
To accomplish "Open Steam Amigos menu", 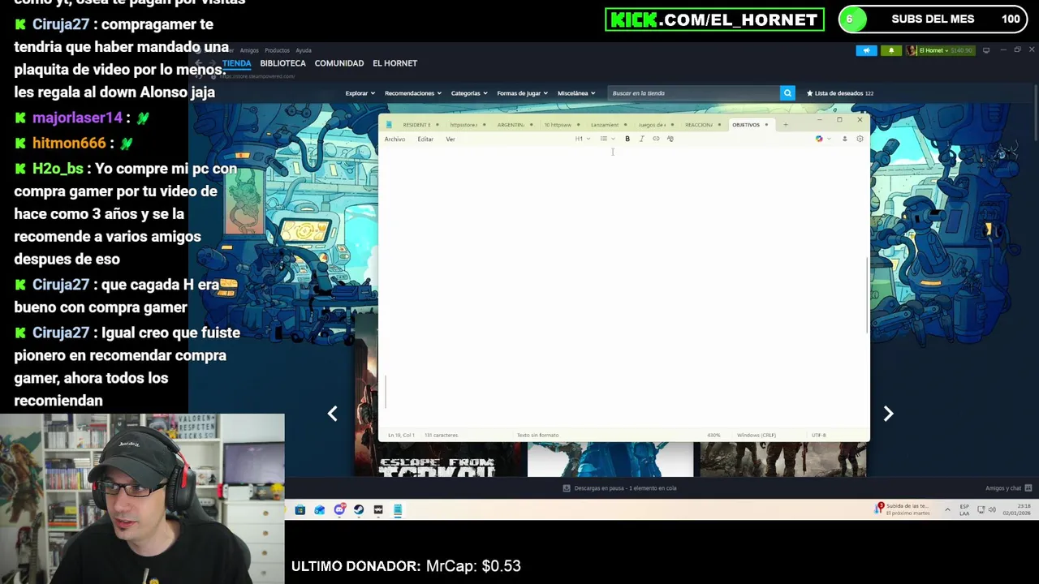I will point(249,50).
